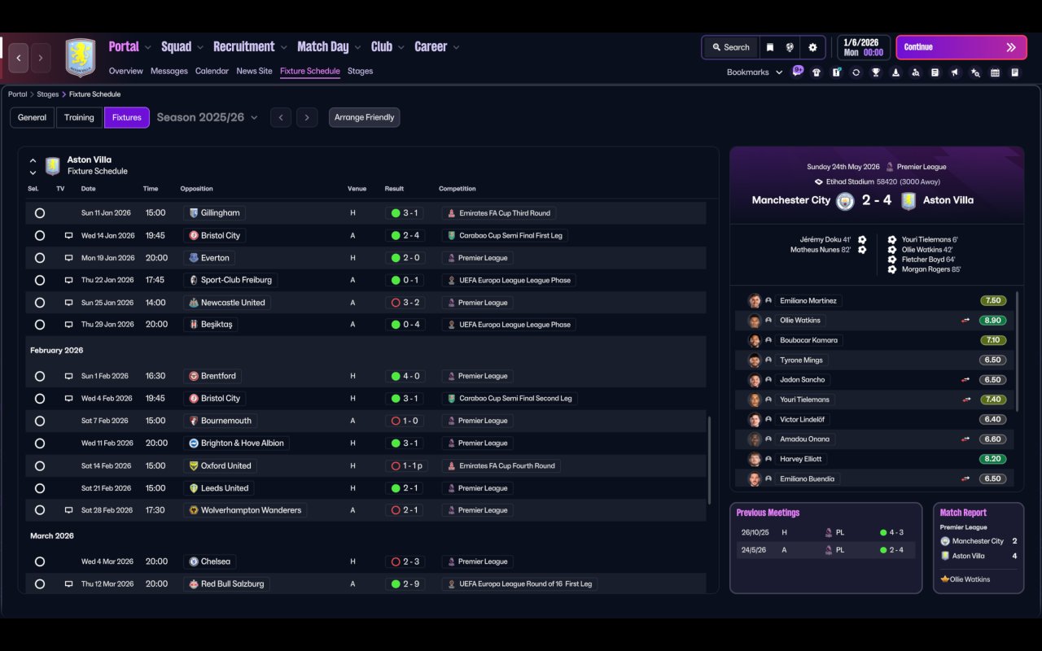
Task: Expand the Match Day menu dropdown arrow
Action: tap(357, 47)
